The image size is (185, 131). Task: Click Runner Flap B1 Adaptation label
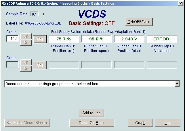tap(162, 48)
